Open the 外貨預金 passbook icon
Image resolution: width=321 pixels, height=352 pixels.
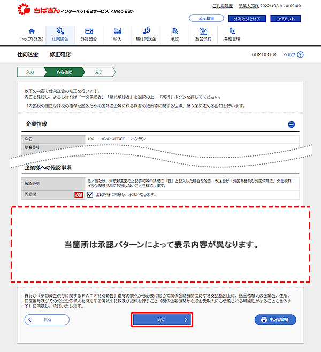click(x=89, y=31)
